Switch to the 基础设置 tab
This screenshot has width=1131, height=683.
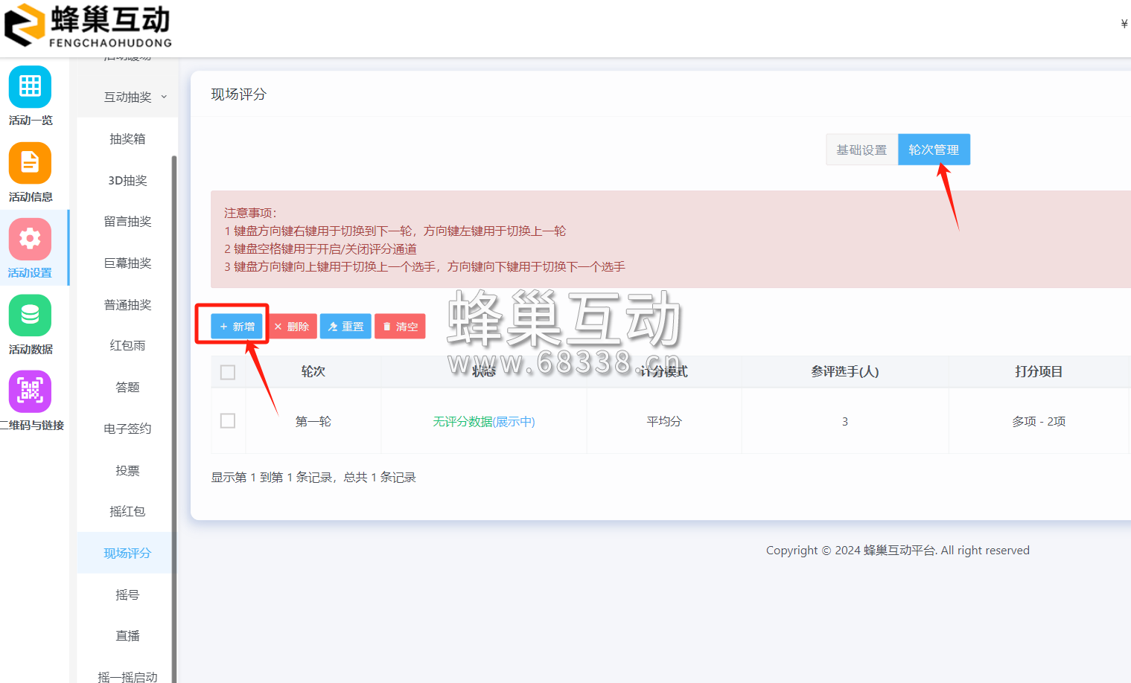pyautogui.click(x=861, y=149)
